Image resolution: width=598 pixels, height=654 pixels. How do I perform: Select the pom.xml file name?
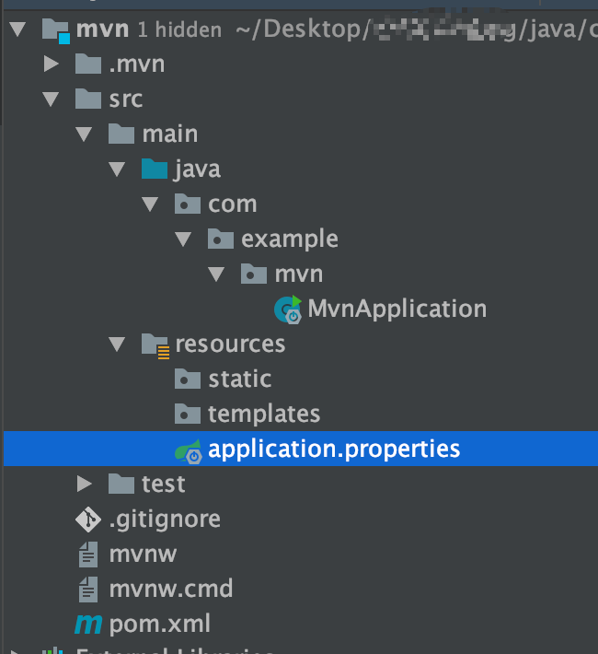click(x=159, y=625)
